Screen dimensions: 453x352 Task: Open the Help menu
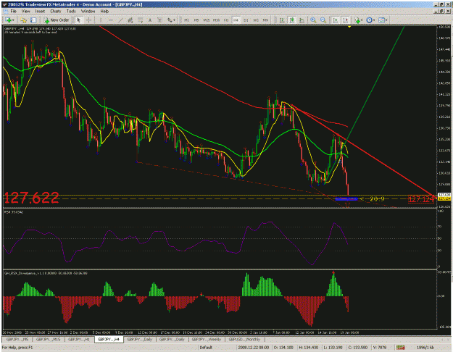click(x=104, y=12)
